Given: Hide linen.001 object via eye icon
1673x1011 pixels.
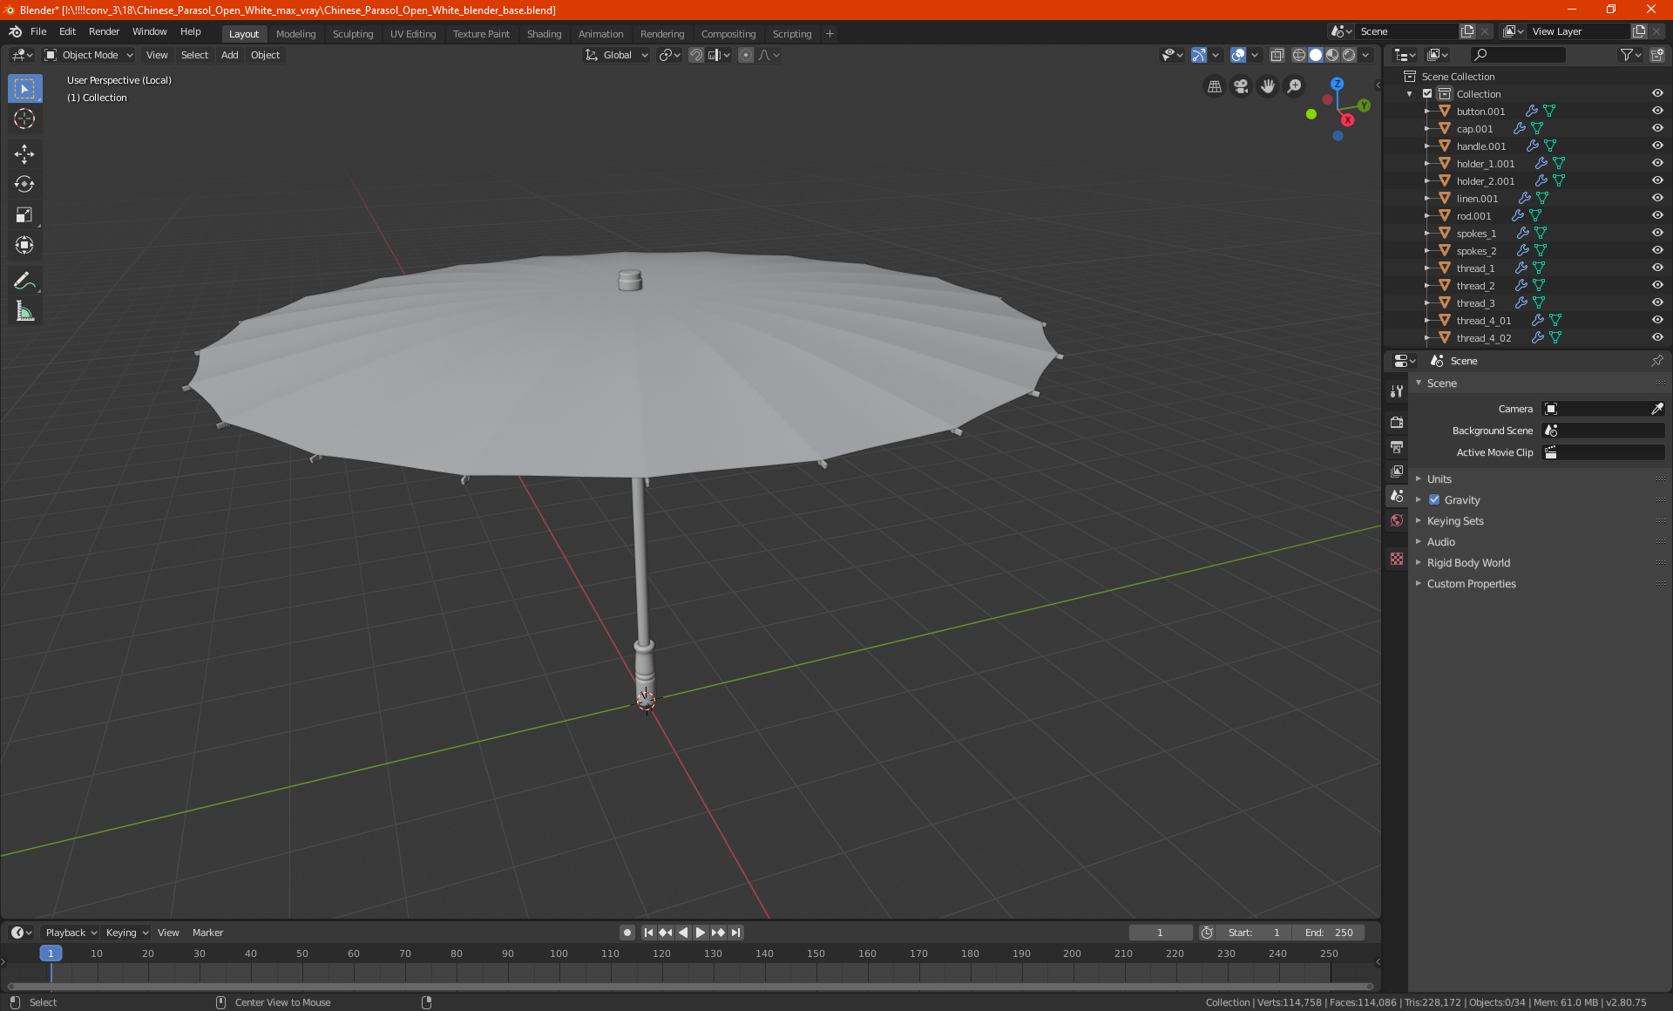Looking at the screenshot, I should point(1657,199).
